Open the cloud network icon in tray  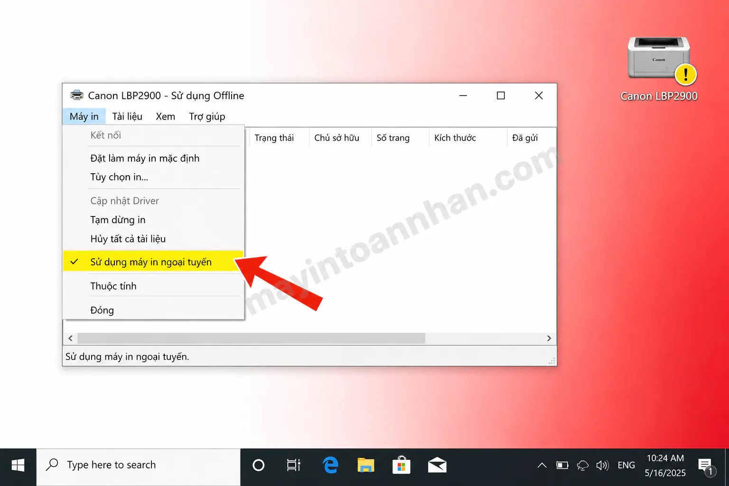(583, 465)
